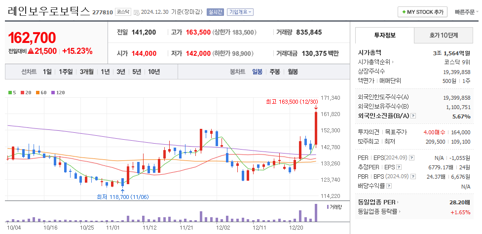This screenshot has height=234, width=482.
Task: Click the 목표주가 value 164,000
Action: click(460, 132)
